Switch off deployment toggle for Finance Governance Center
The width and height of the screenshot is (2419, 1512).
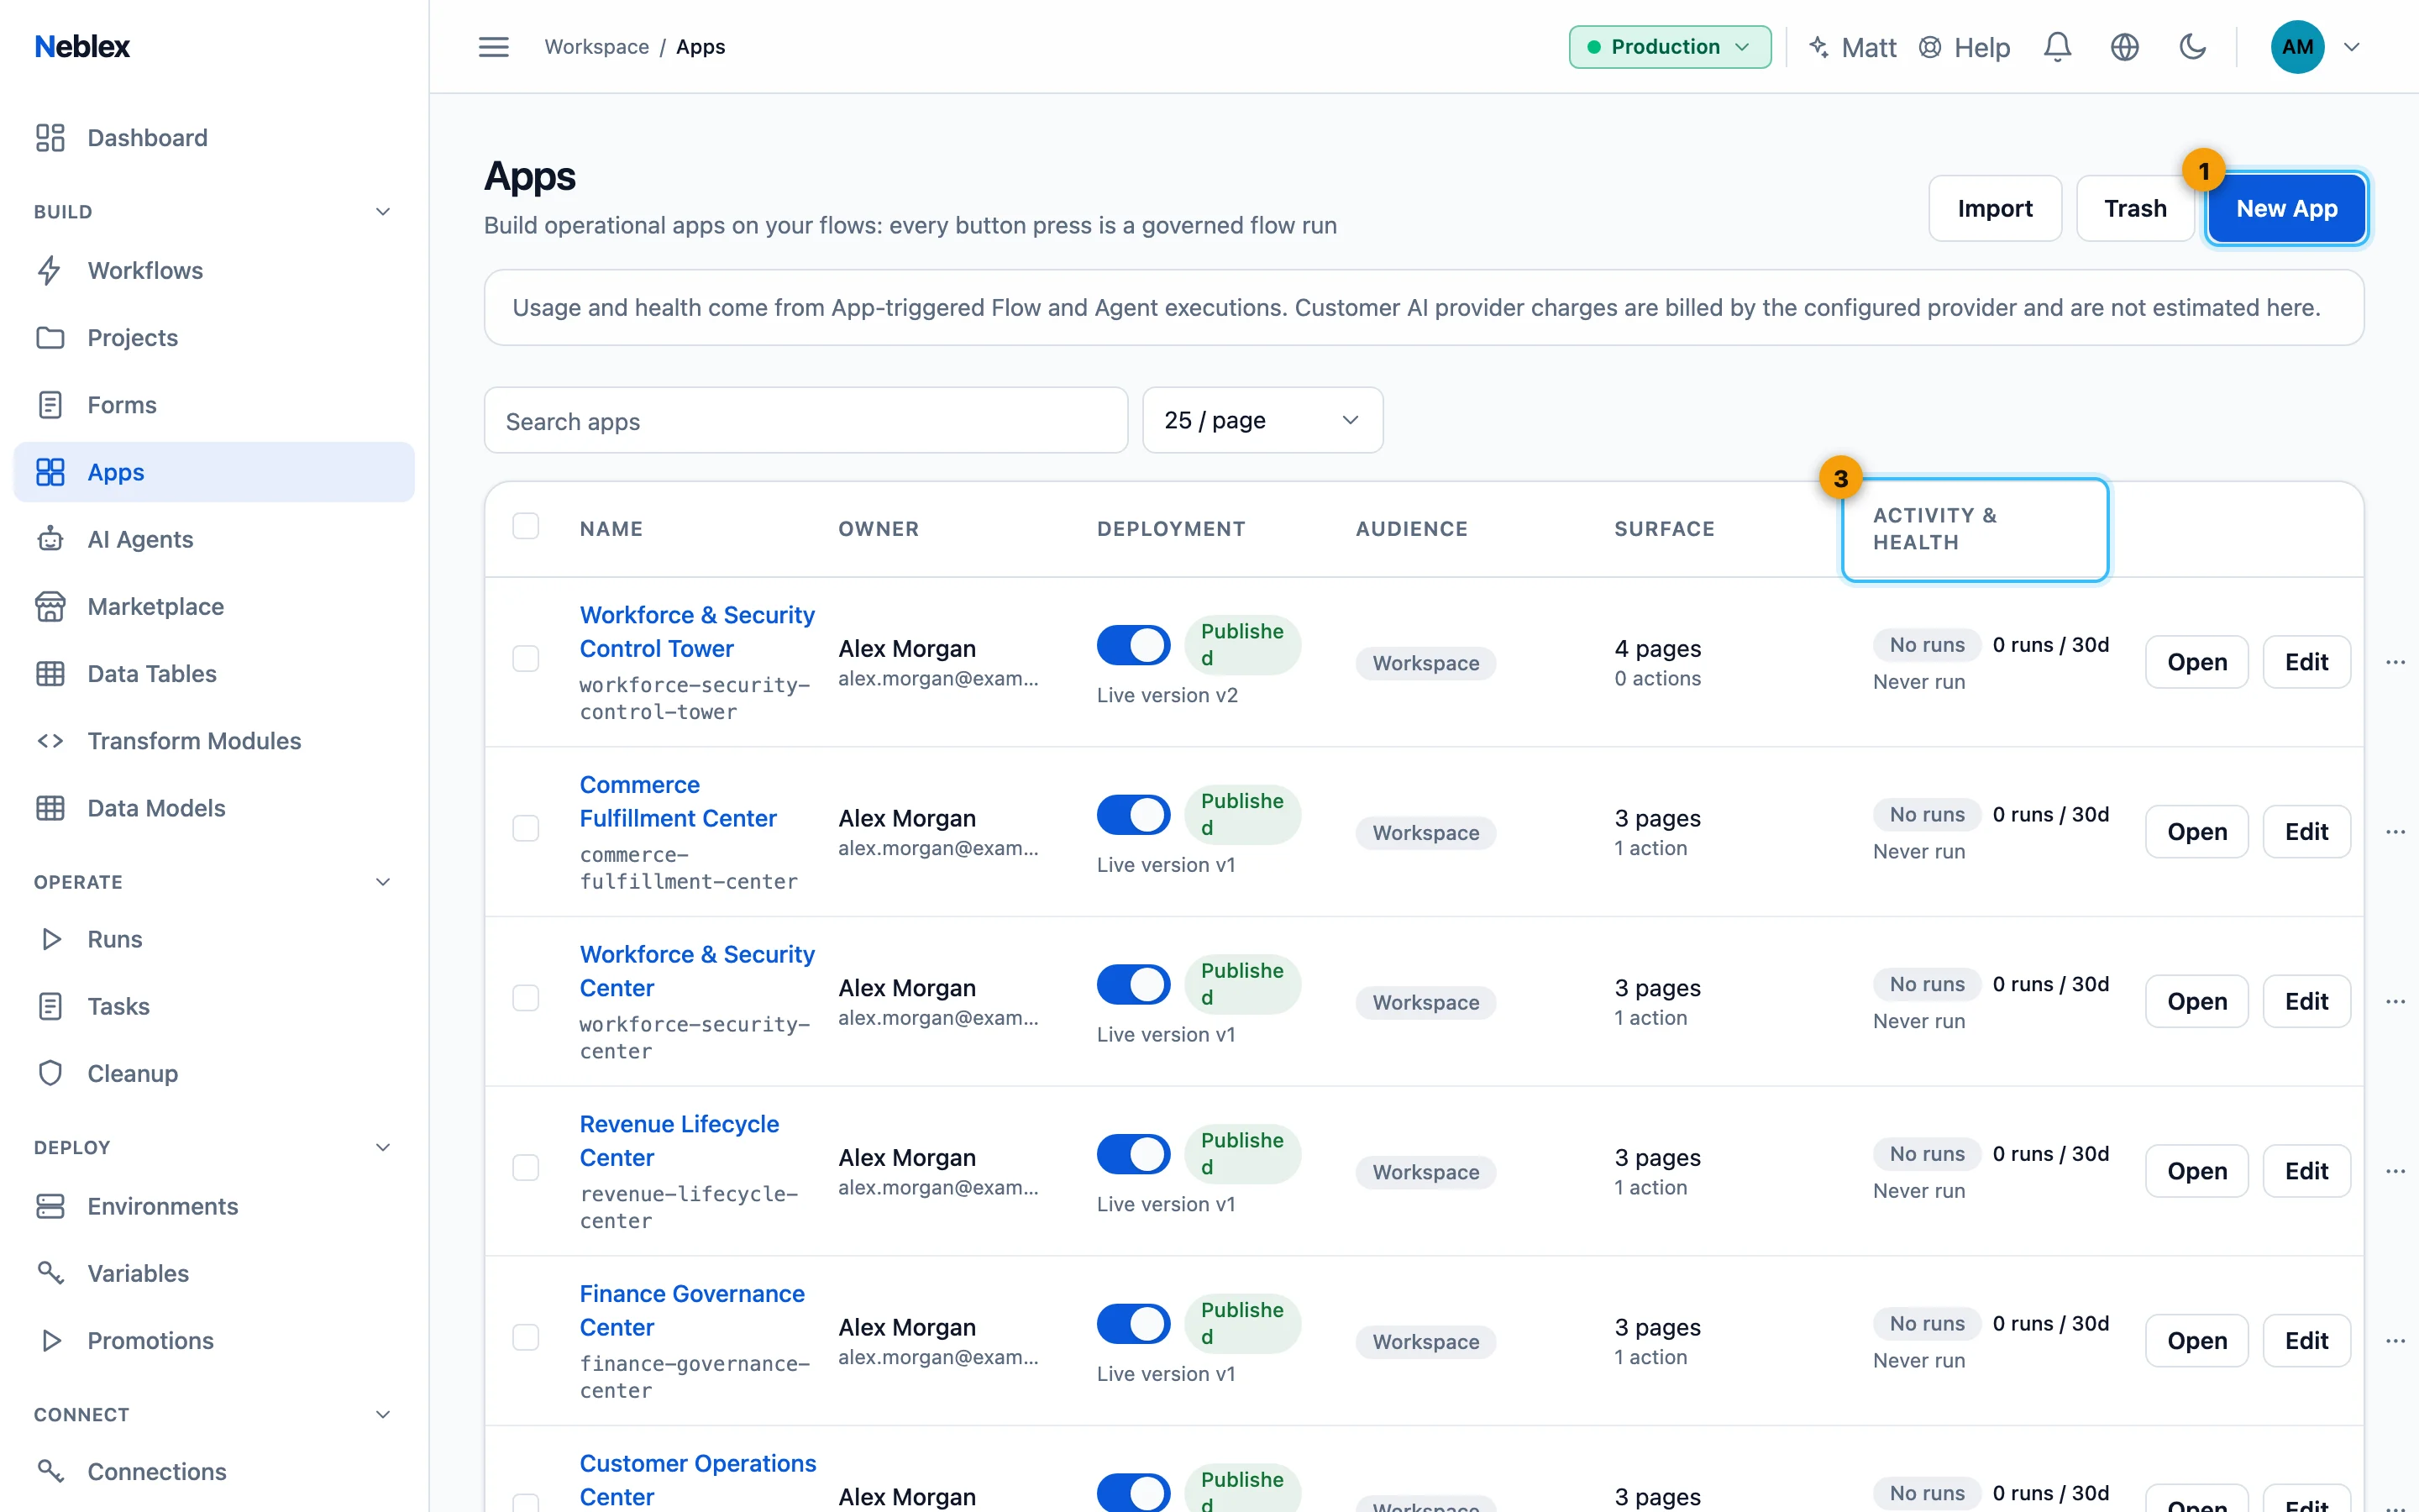[x=1134, y=1324]
